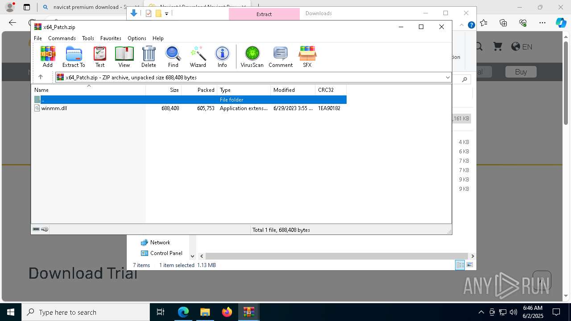Click the volume icon in system tray

513,312
